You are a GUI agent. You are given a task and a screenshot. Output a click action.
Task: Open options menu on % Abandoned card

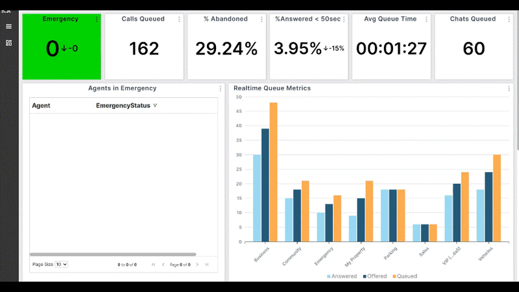pyautogui.click(x=261, y=19)
